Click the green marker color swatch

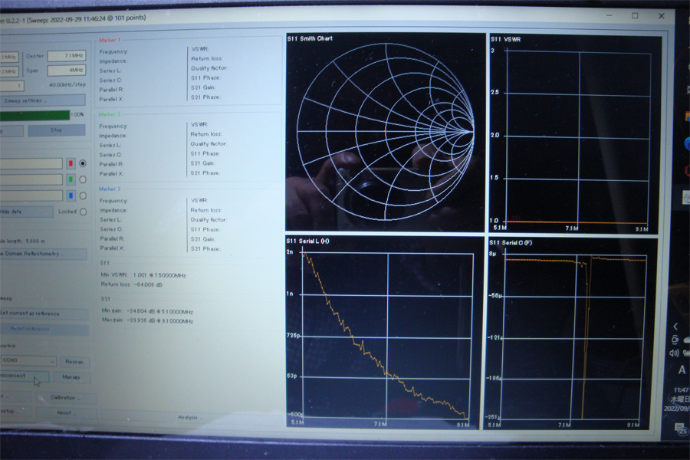(x=71, y=179)
